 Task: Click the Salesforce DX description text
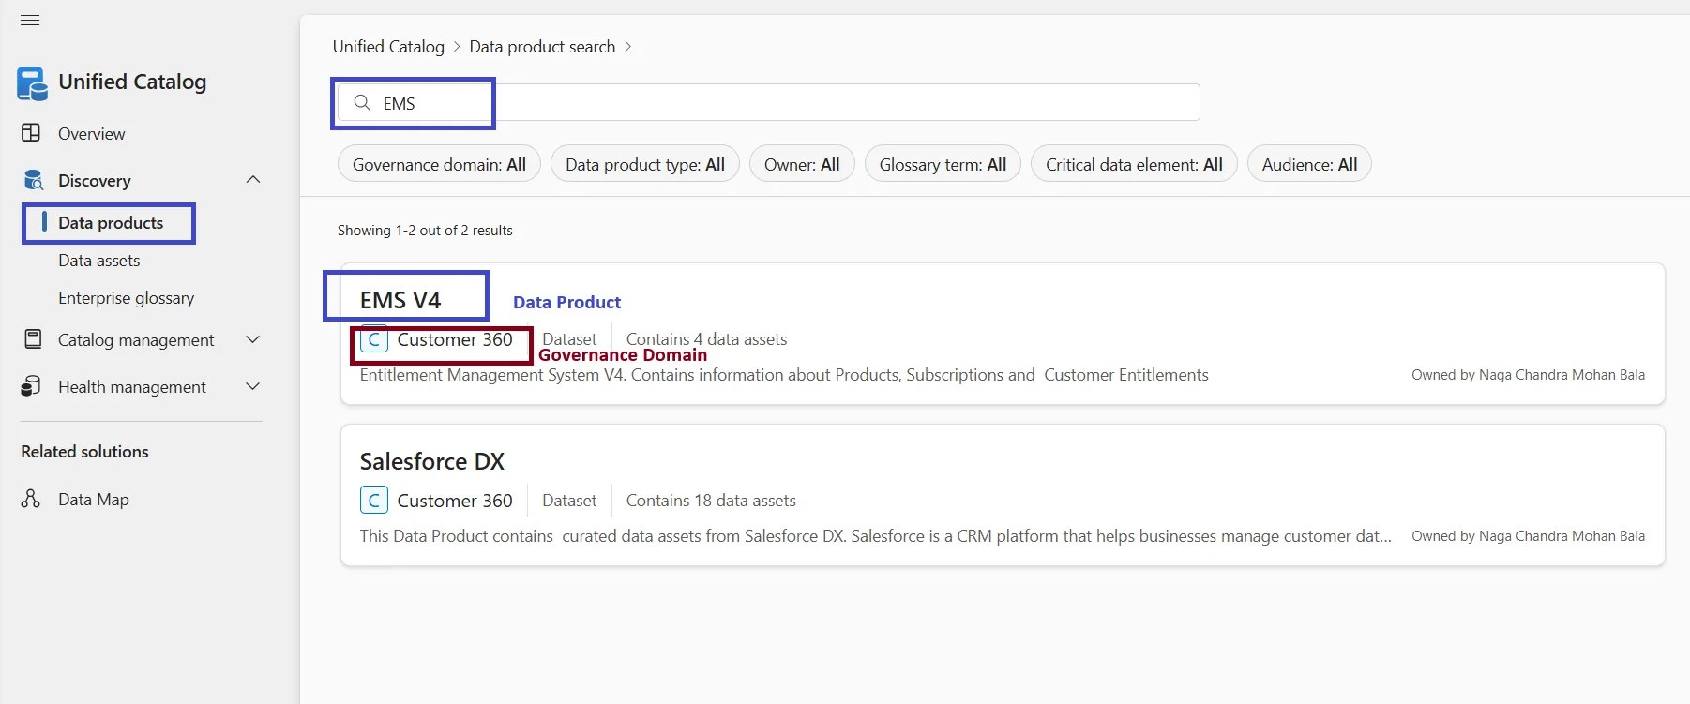click(876, 536)
